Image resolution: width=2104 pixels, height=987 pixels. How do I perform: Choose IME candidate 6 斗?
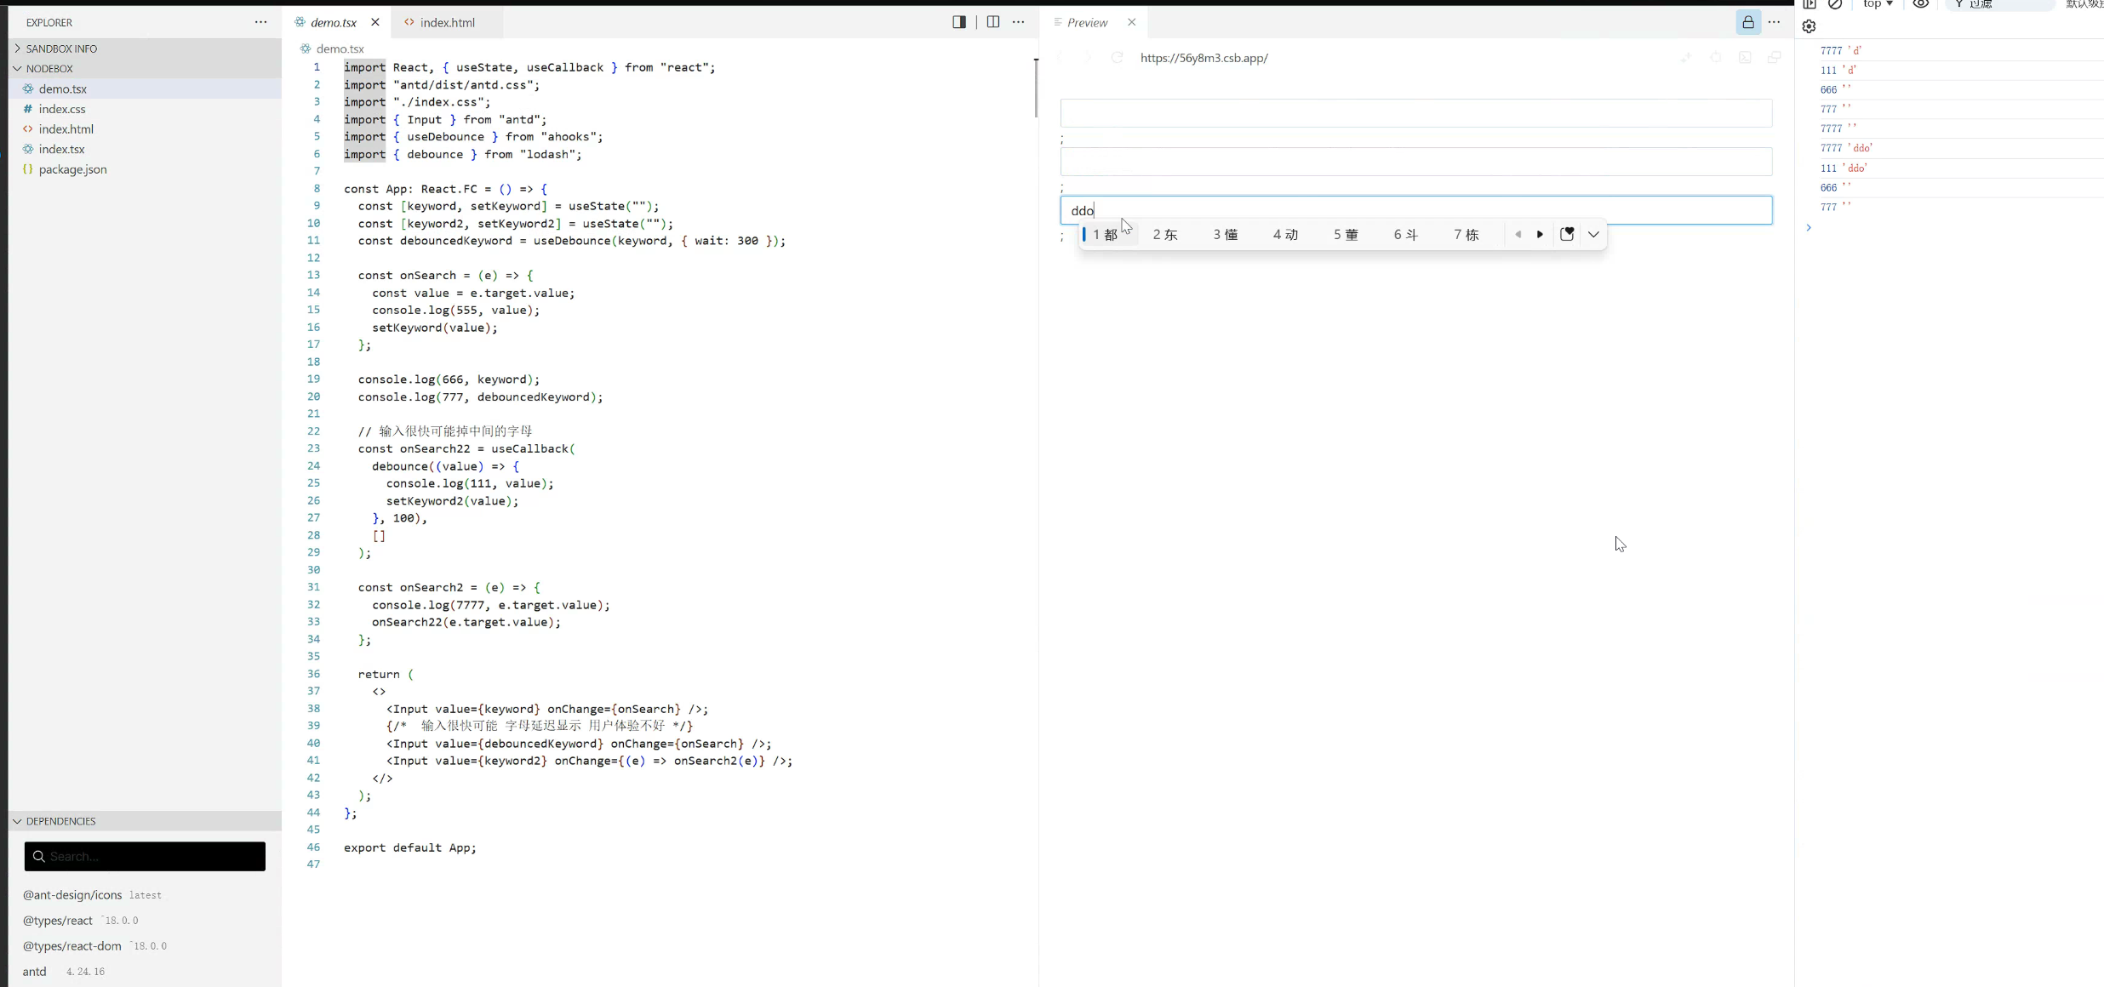1406,235
